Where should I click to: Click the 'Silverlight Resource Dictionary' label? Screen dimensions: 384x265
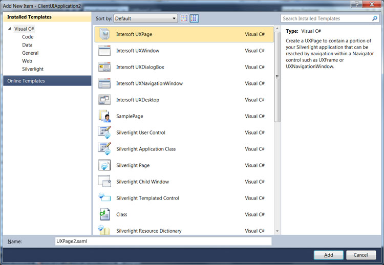pyautogui.click(x=149, y=231)
